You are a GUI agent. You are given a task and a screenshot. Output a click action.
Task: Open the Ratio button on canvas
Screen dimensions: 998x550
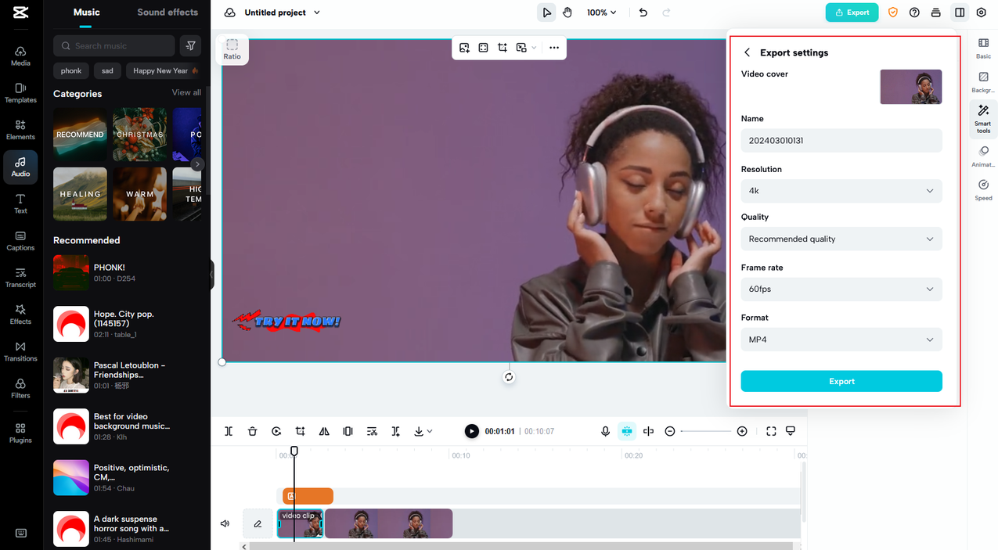pyautogui.click(x=232, y=49)
